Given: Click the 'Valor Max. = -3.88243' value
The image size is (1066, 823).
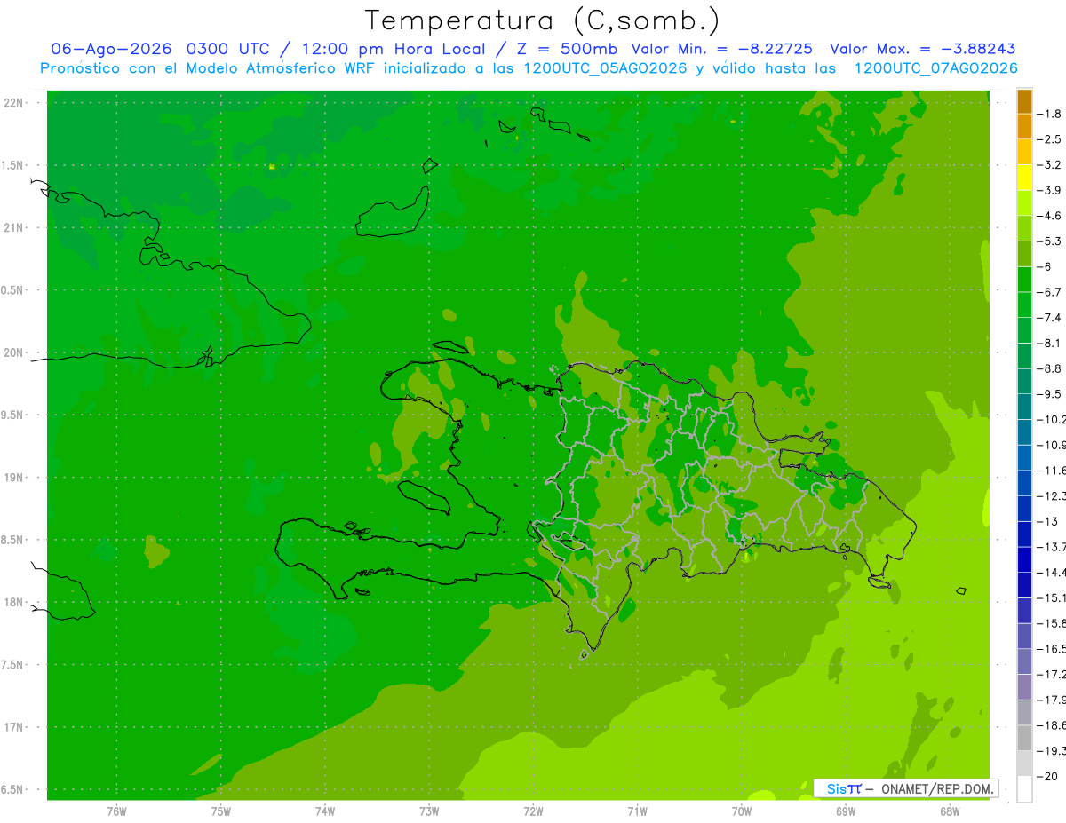Looking at the screenshot, I should coord(922,49).
